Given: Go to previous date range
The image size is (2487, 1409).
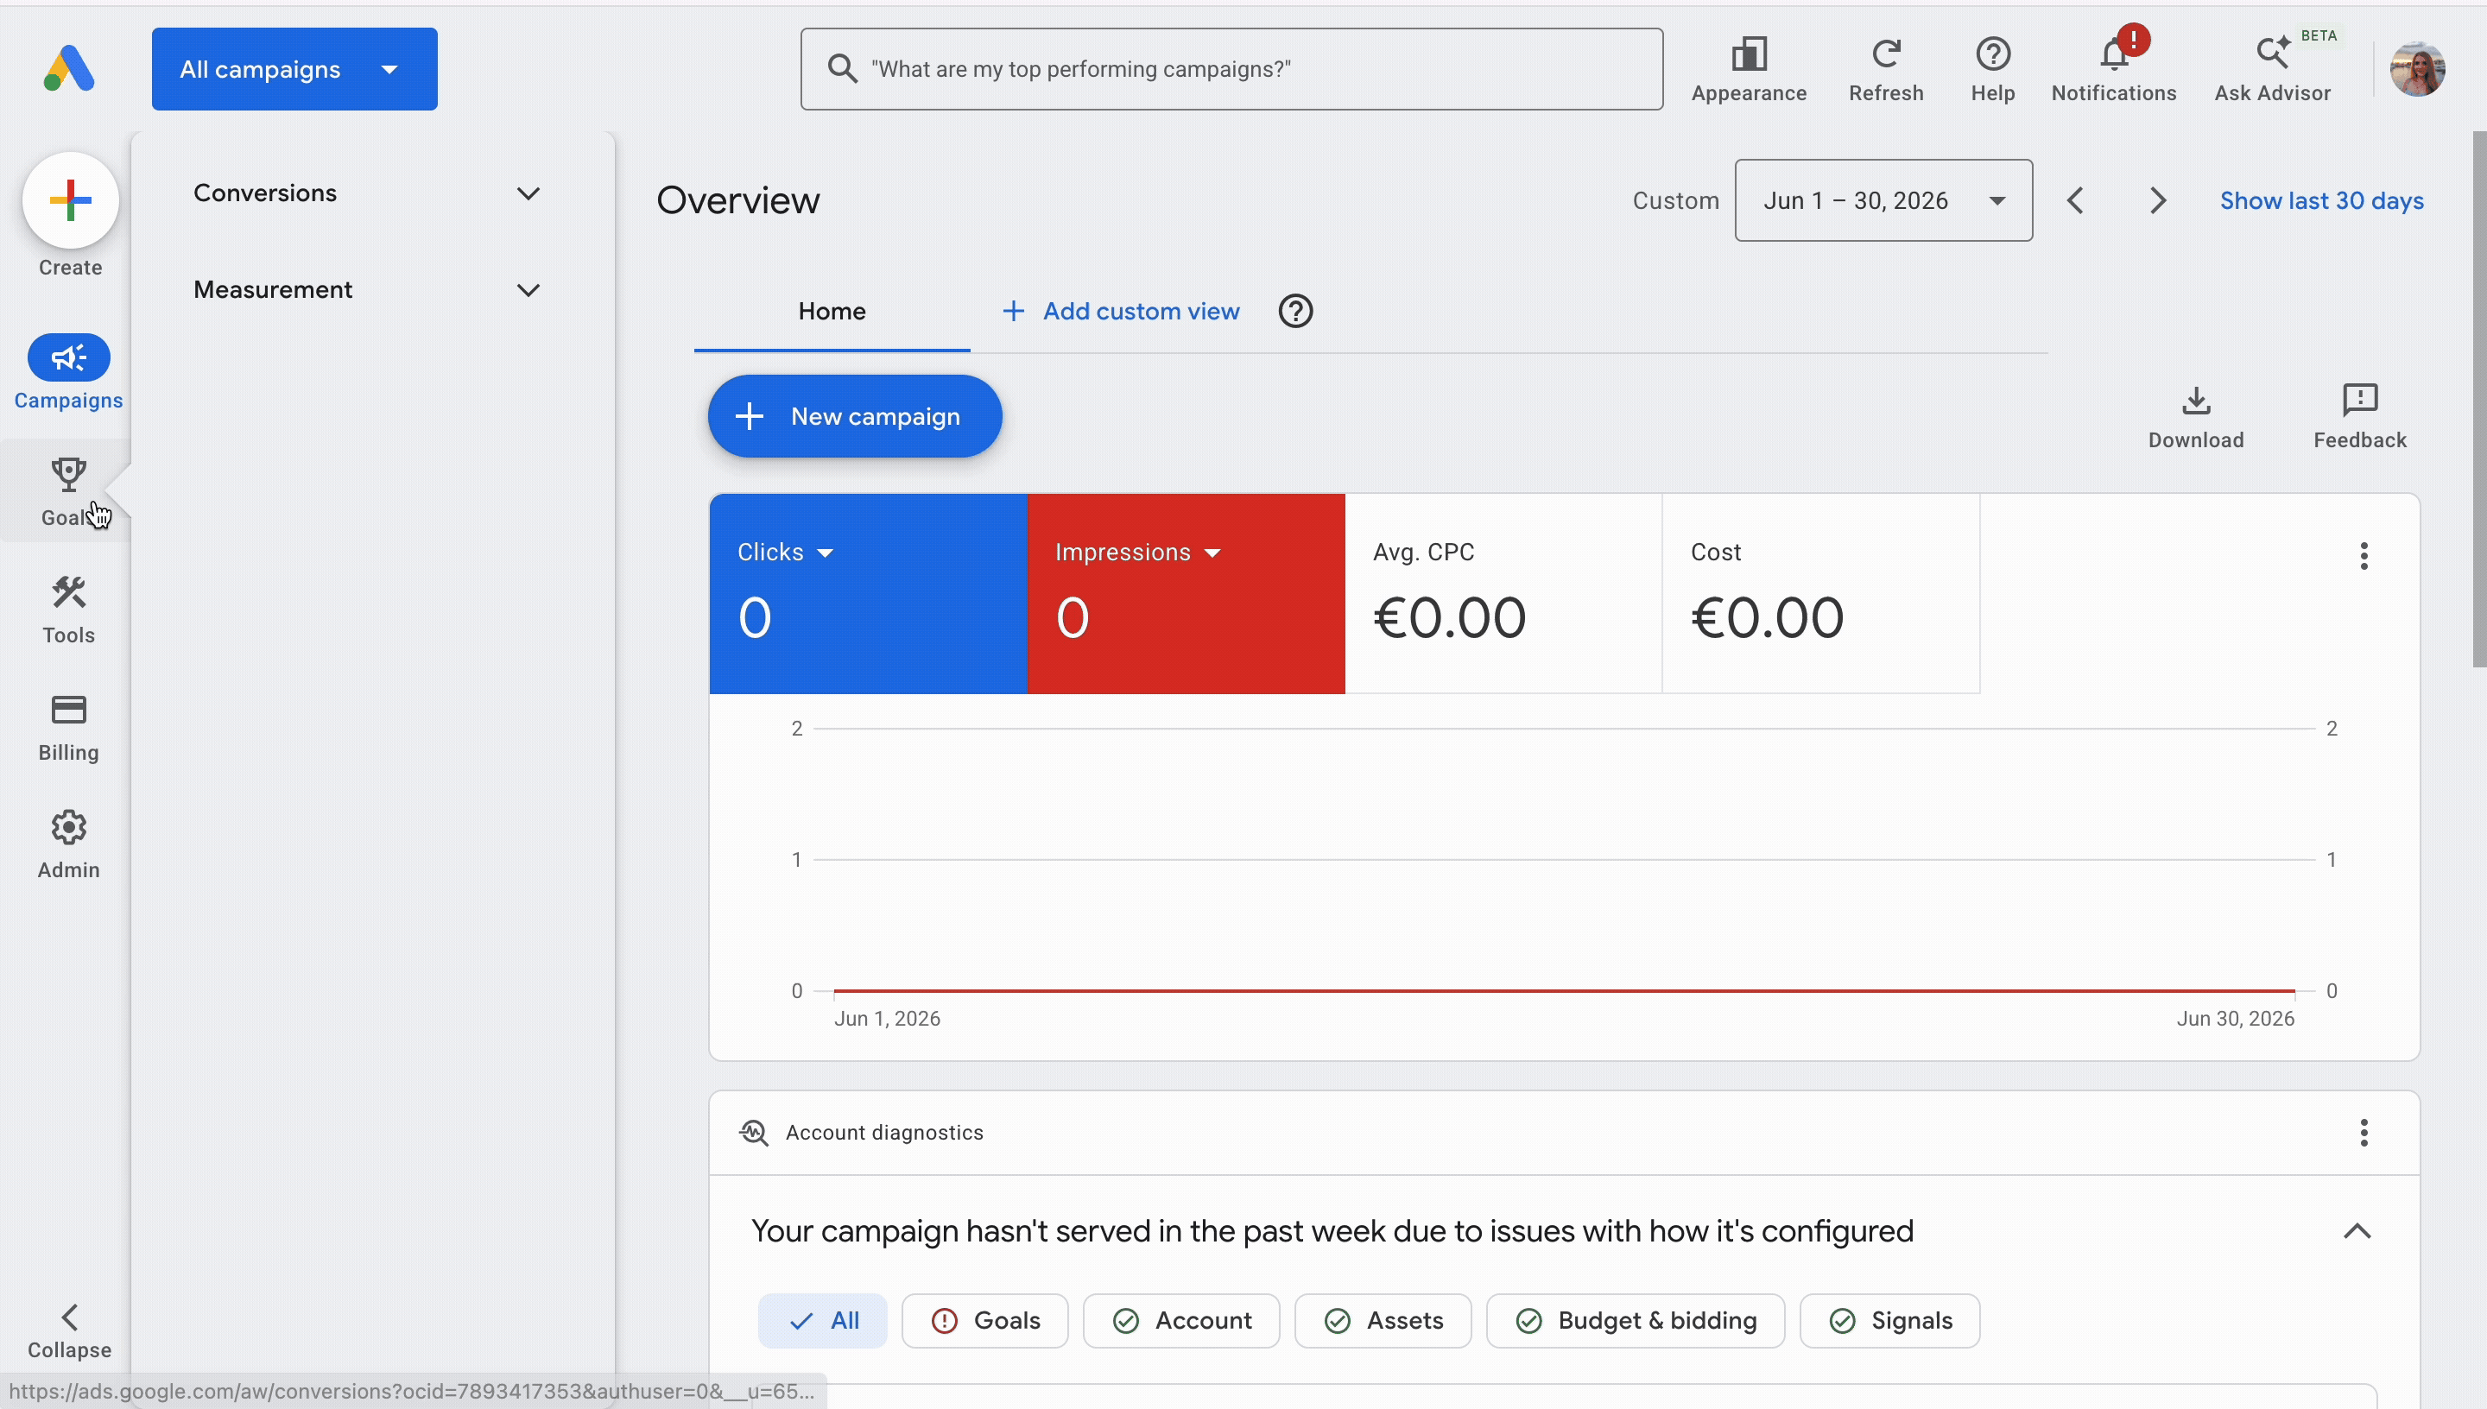Looking at the screenshot, I should (x=2075, y=200).
